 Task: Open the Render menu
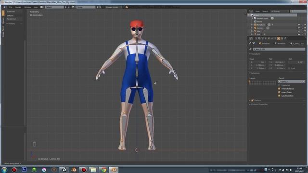pos(18,7)
